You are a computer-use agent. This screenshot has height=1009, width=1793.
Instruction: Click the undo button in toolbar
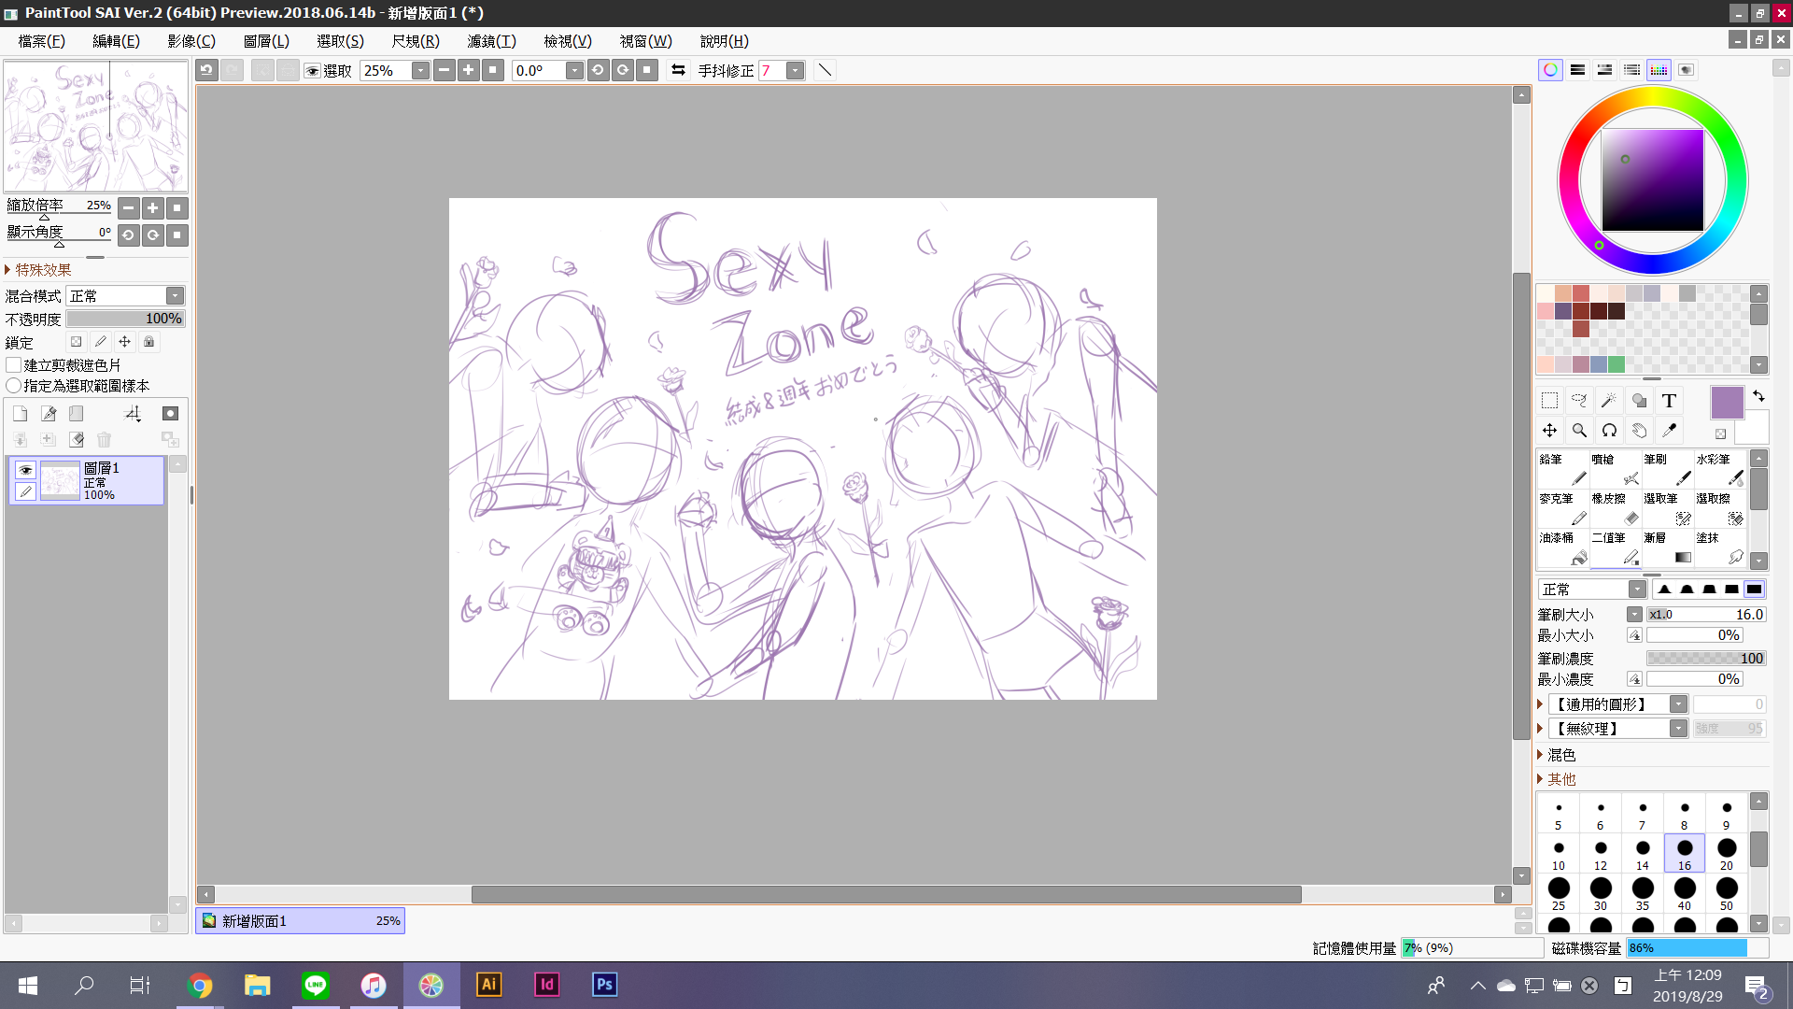click(207, 70)
